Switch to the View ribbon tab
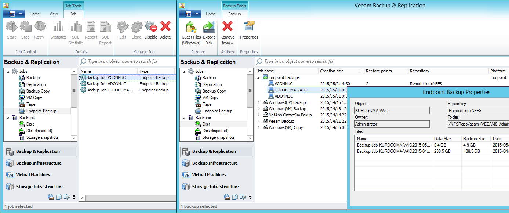 click(54, 14)
